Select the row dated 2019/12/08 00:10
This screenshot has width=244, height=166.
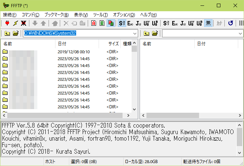point(66,52)
